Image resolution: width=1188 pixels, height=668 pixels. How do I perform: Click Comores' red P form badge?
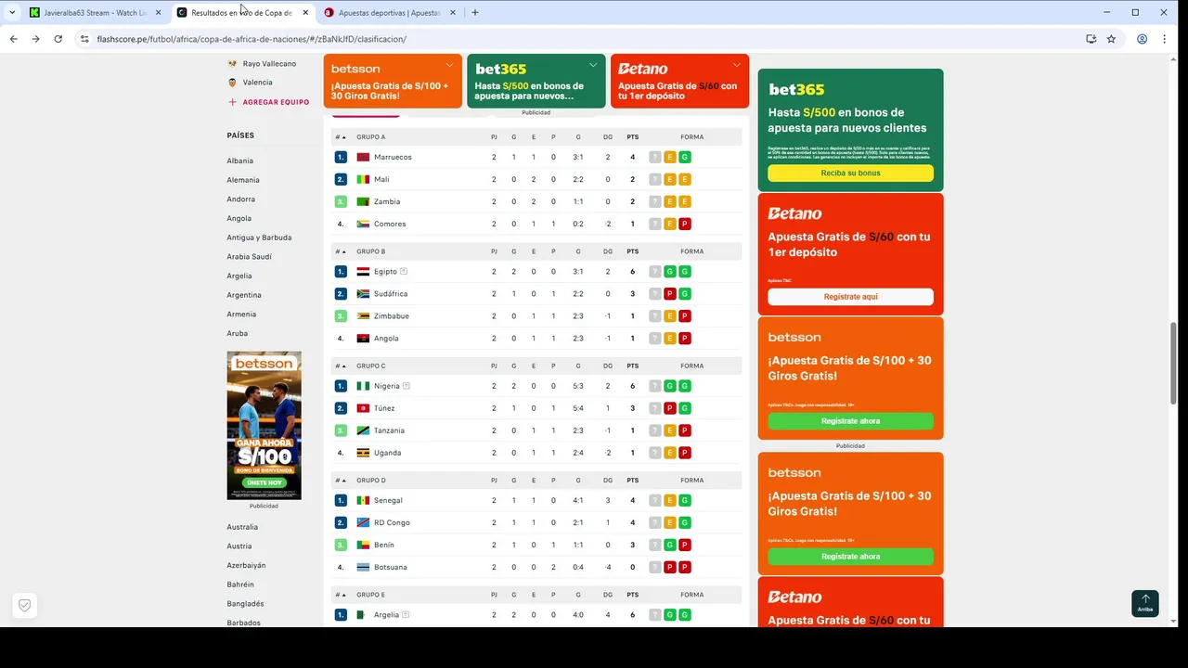click(685, 224)
